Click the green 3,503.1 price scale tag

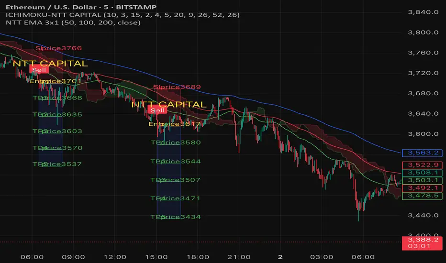coord(423,180)
